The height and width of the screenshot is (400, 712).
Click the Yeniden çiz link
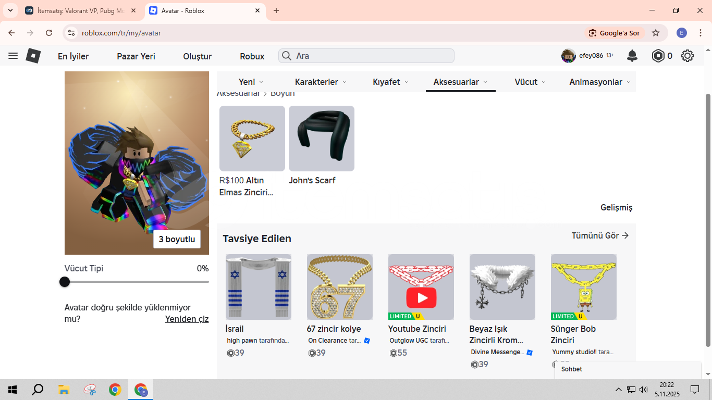pyautogui.click(x=187, y=319)
